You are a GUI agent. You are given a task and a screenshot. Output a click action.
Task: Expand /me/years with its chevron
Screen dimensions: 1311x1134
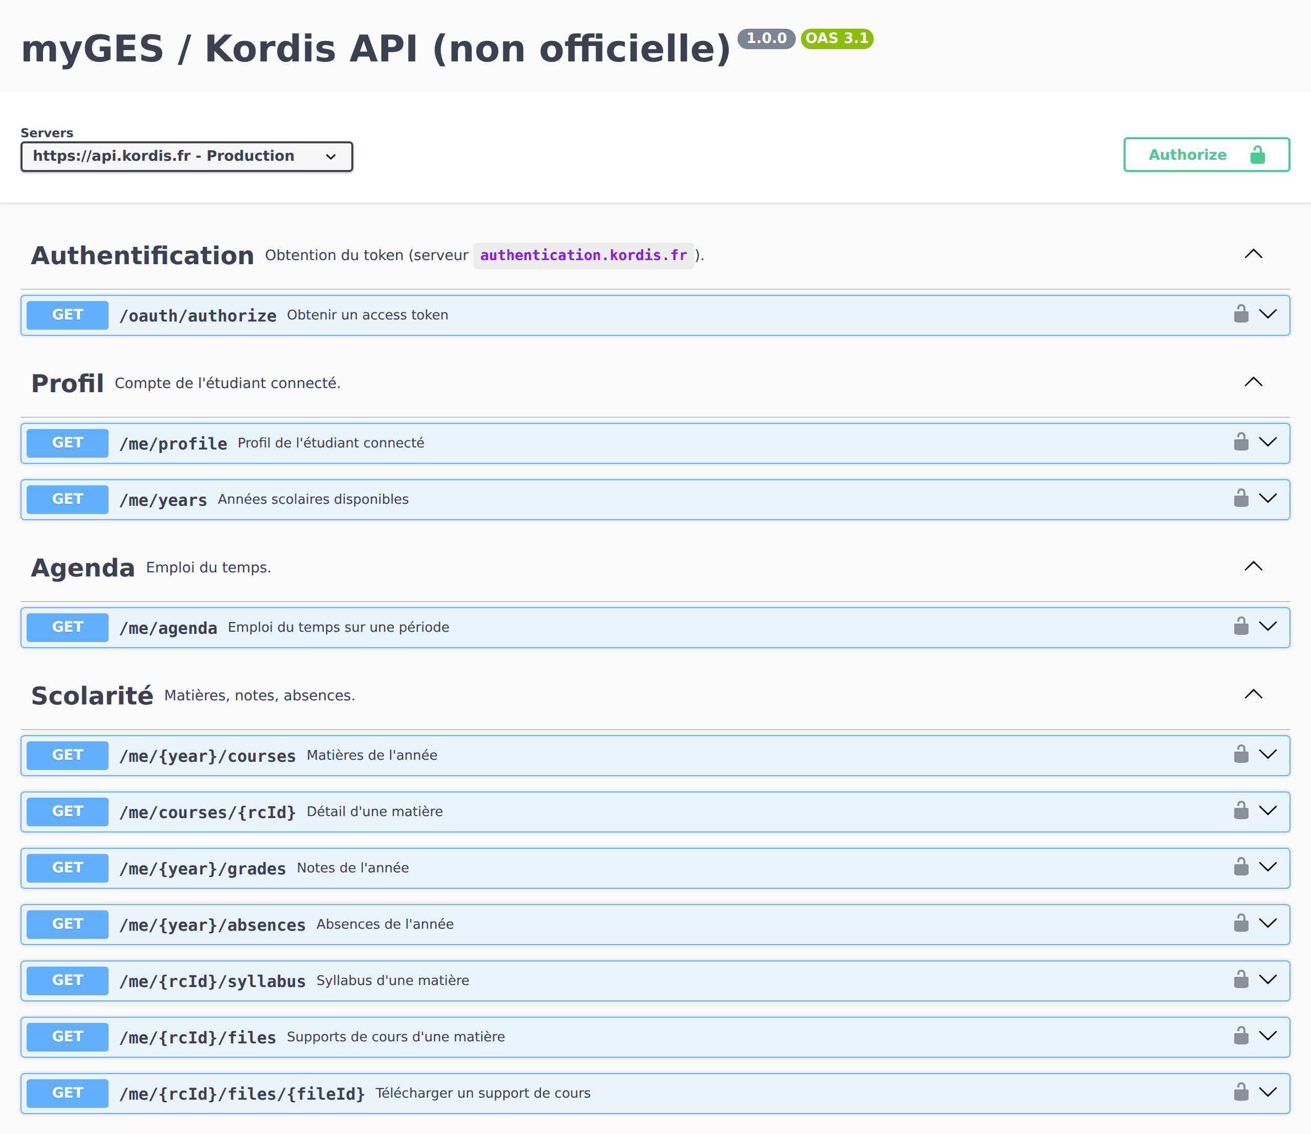point(1268,498)
